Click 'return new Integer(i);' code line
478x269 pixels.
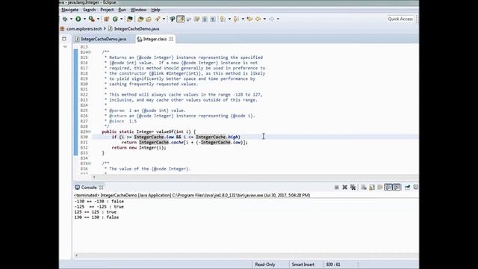point(139,148)
